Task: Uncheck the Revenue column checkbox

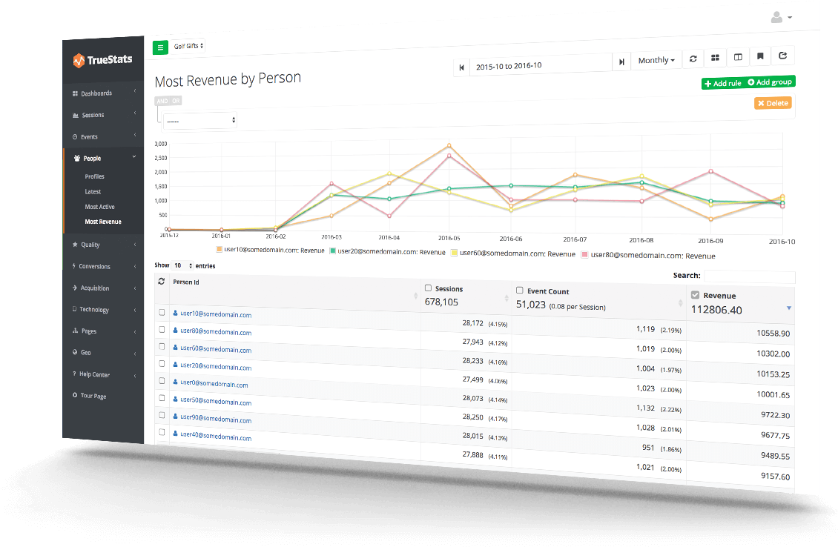Action: coord(695,295)
